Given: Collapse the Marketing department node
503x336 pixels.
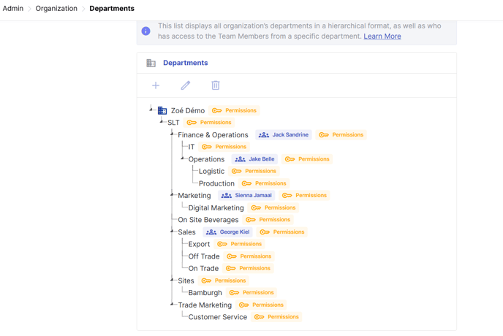Looking at the screenshot, I should pos(173,194).
